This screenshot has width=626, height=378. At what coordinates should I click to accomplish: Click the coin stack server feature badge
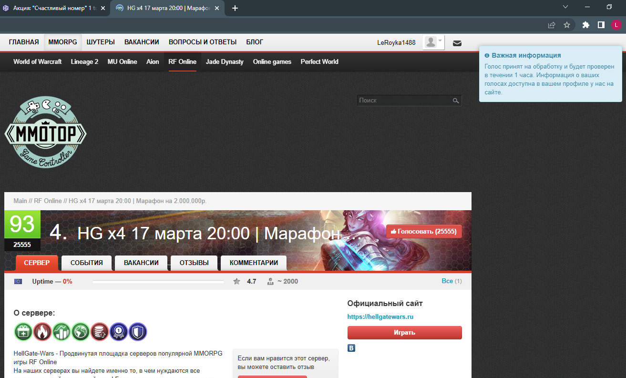[x=100, y=332]
